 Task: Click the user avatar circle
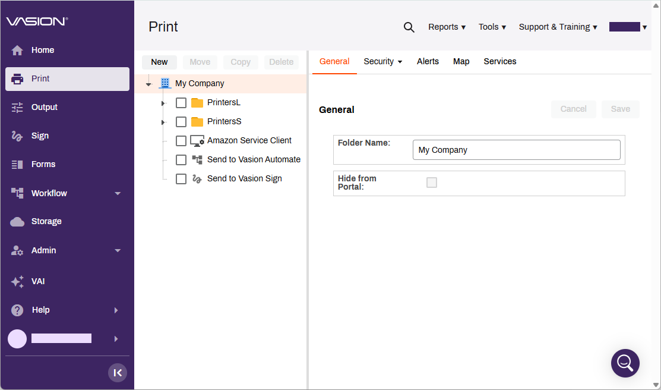[x=17, y=339]
